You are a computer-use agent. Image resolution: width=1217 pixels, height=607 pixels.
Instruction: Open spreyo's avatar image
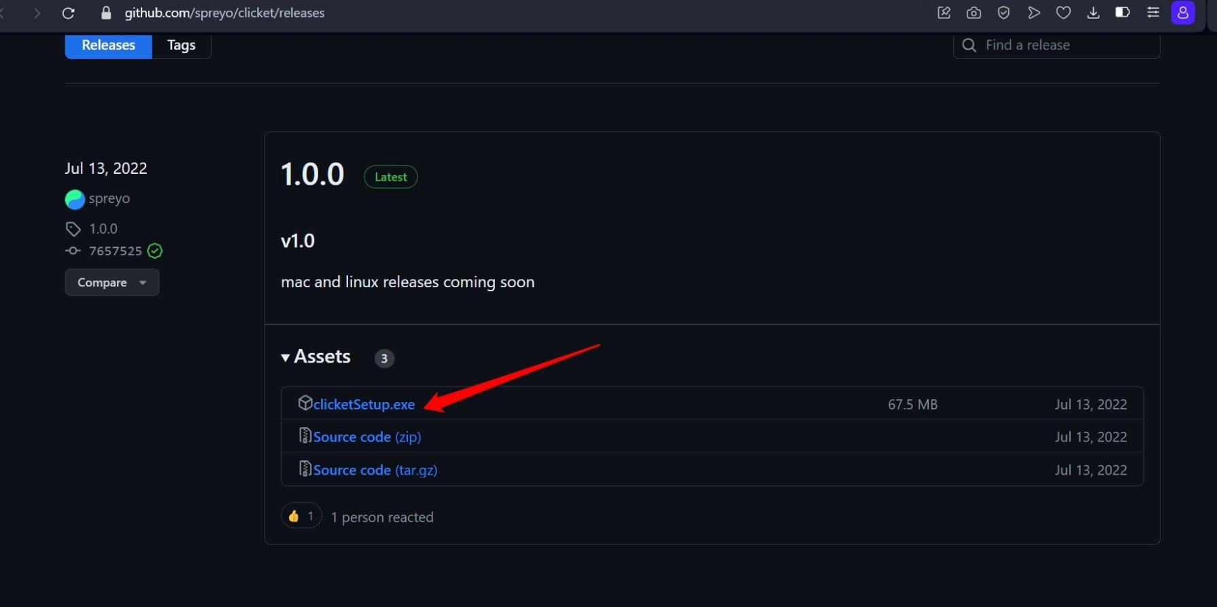click(75, 199)
